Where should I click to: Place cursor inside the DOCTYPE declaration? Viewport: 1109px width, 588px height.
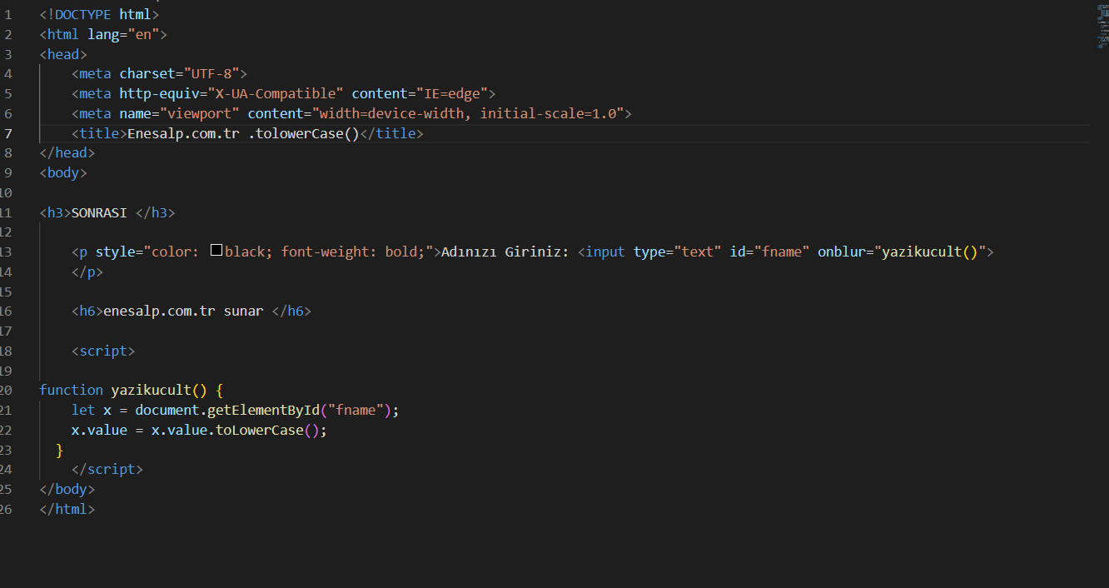[x=83, y=13]
